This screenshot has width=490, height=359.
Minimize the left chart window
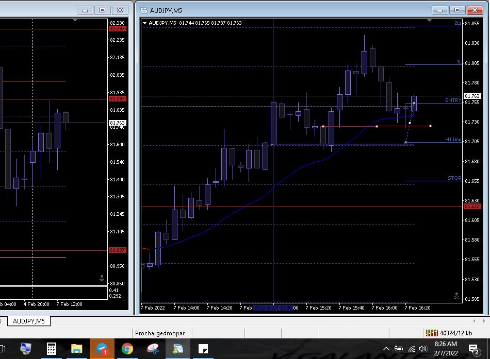pos(85,10)
